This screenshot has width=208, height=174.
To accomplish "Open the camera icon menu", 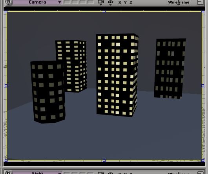I will point(101,2).
